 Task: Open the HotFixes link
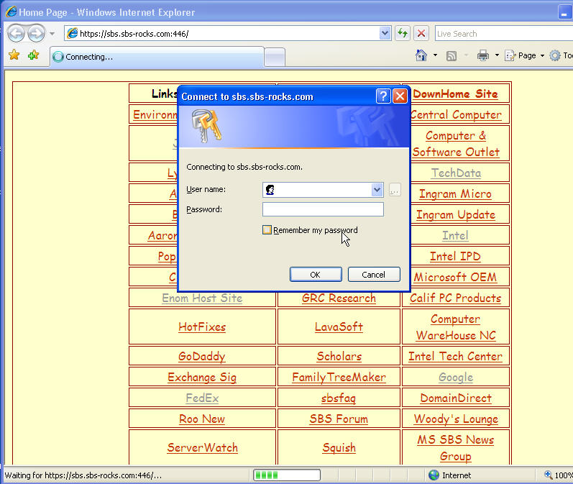pyautogui.click(x=202, y=327)
